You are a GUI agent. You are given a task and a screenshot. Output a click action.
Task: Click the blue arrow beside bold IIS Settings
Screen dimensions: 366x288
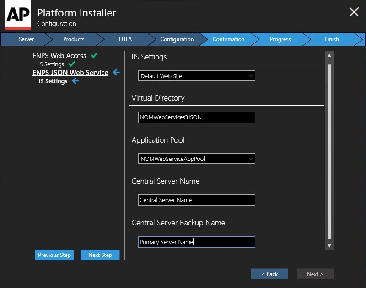coord(75,81)
